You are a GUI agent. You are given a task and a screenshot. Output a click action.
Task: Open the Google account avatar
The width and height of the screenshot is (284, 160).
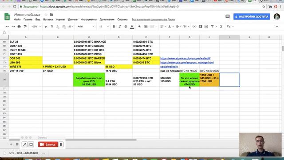tap(277, 16)
